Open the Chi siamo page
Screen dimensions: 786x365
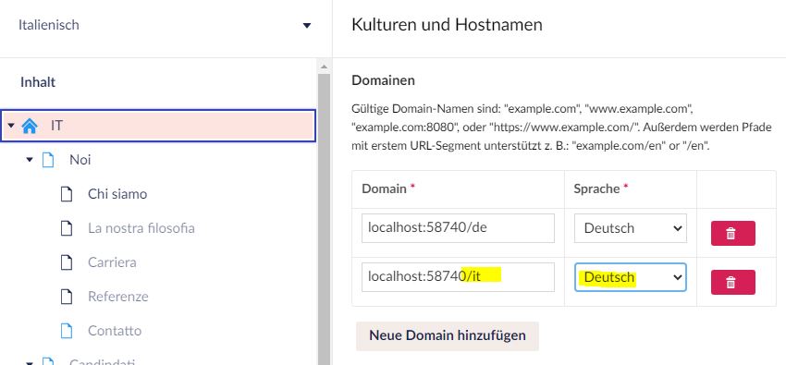pos(117,194)
